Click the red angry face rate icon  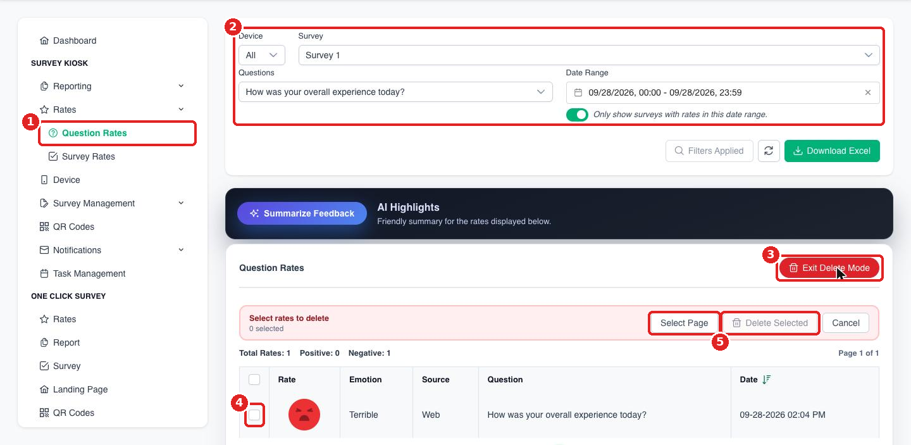(x=304, y=415)
